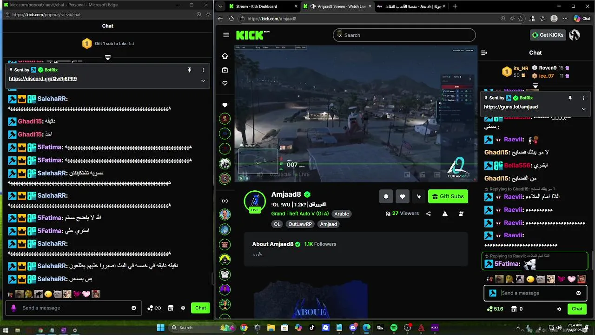Open Spotify from the taskbar
The height and width of the screenshot is (335, 595).
(394, 328)
